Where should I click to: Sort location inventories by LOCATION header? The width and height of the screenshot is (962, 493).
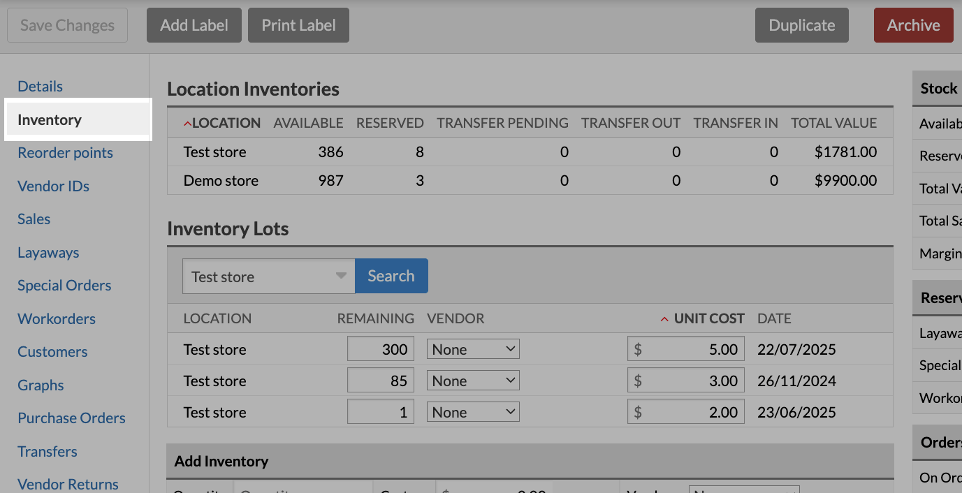(226, 123)
